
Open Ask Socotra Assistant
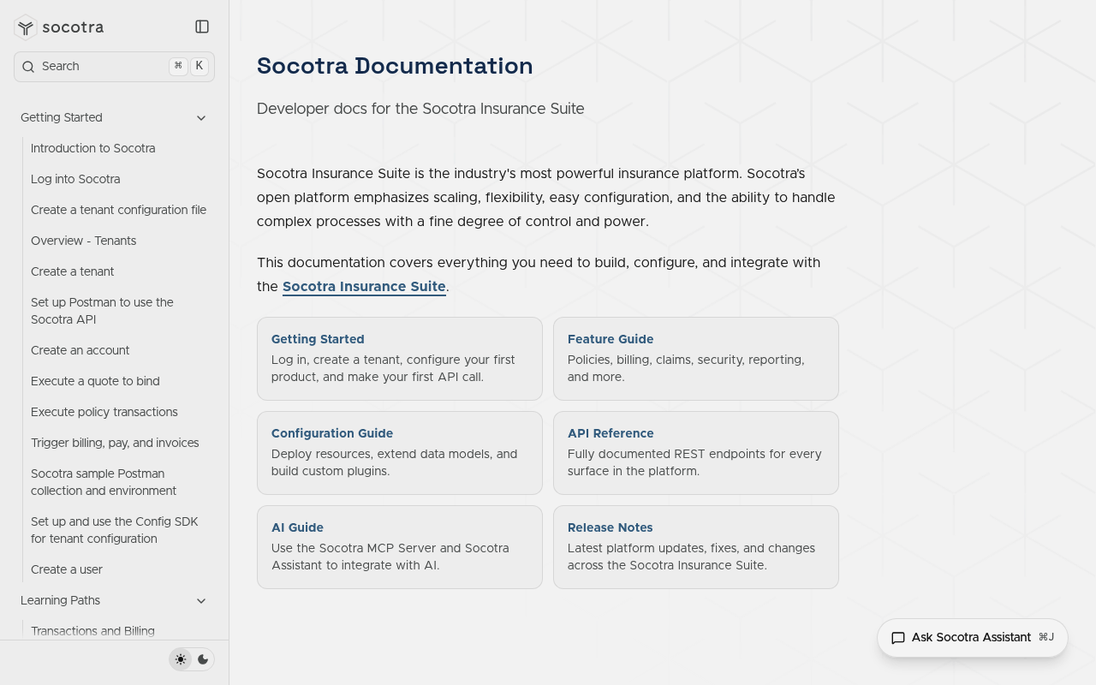tap(973, 638)
